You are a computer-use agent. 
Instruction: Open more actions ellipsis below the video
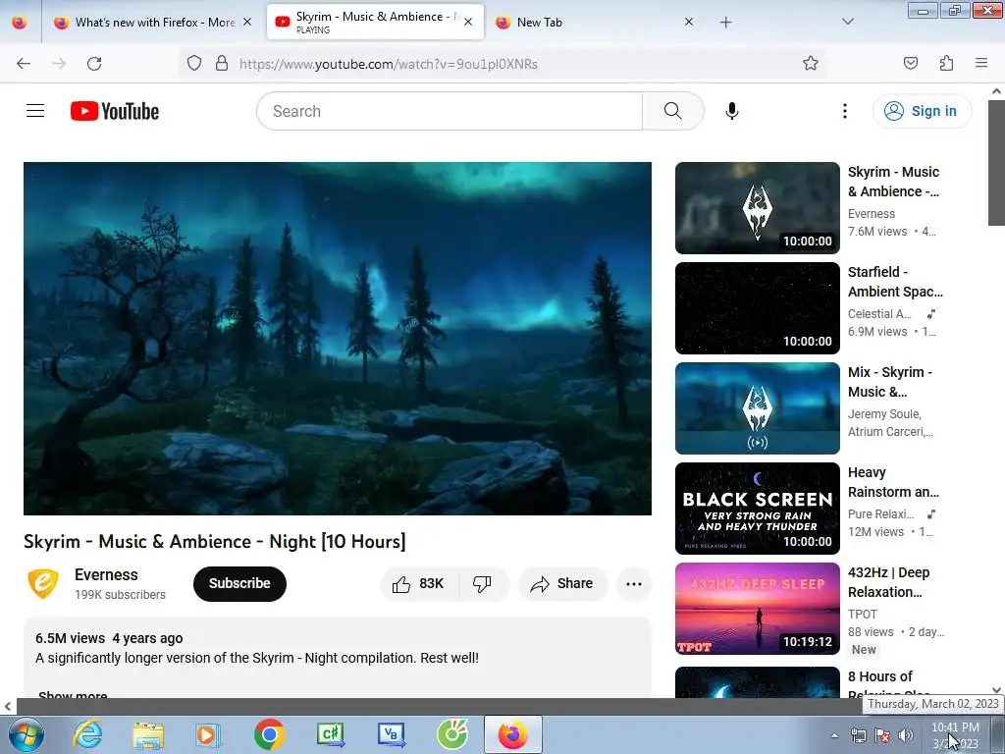[634, 583]
